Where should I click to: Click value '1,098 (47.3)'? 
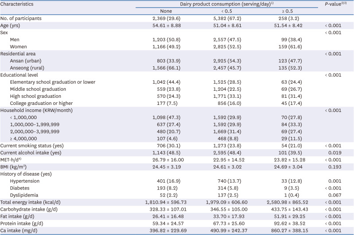click(x=167, y=117)
